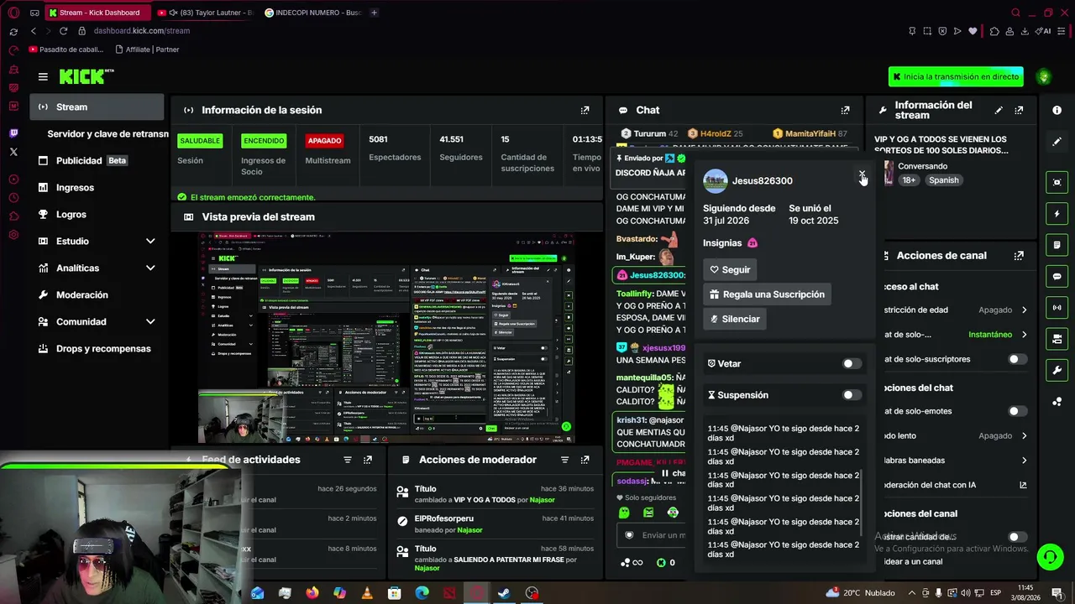Click the info icon in the right sidebar

pyautogui.click(x=1057, y=110)
